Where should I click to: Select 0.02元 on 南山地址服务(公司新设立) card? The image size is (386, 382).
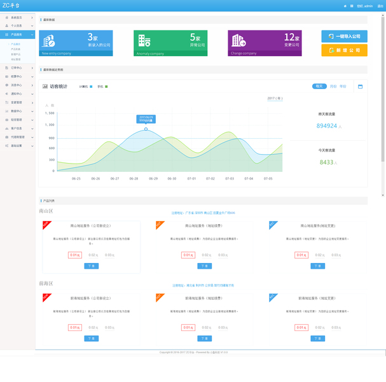[93, 255]
